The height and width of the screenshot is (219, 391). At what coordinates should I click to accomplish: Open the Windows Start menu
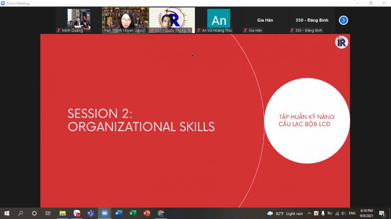pos(7,213)
